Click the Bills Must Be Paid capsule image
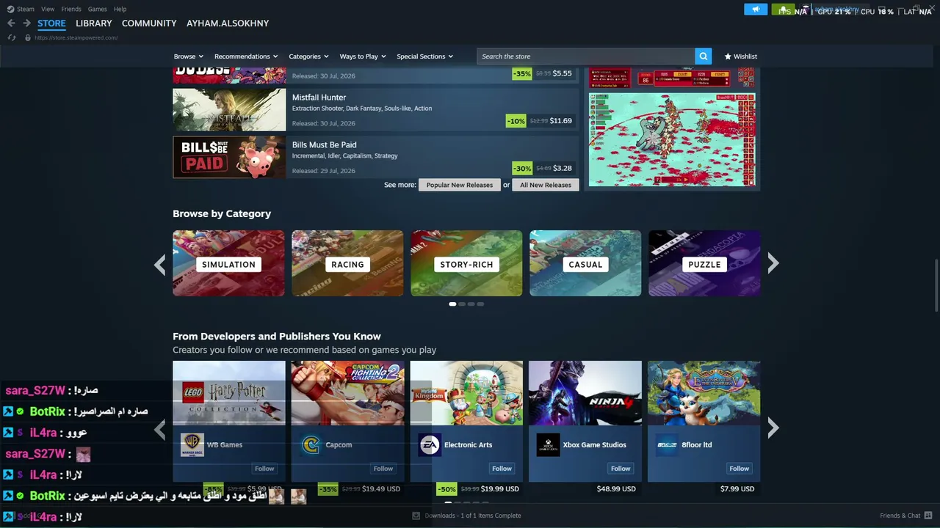The image size is (940, 528). [x=229, y=157]
